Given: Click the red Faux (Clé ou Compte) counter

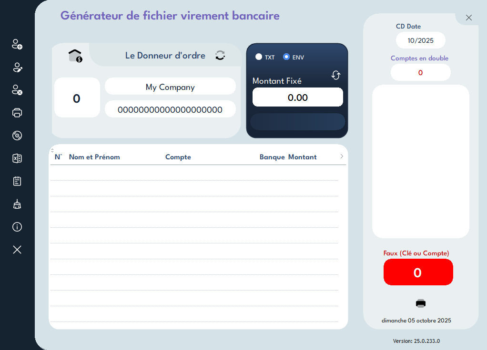Looking at the screenshot, I should (x=418, y=272).
